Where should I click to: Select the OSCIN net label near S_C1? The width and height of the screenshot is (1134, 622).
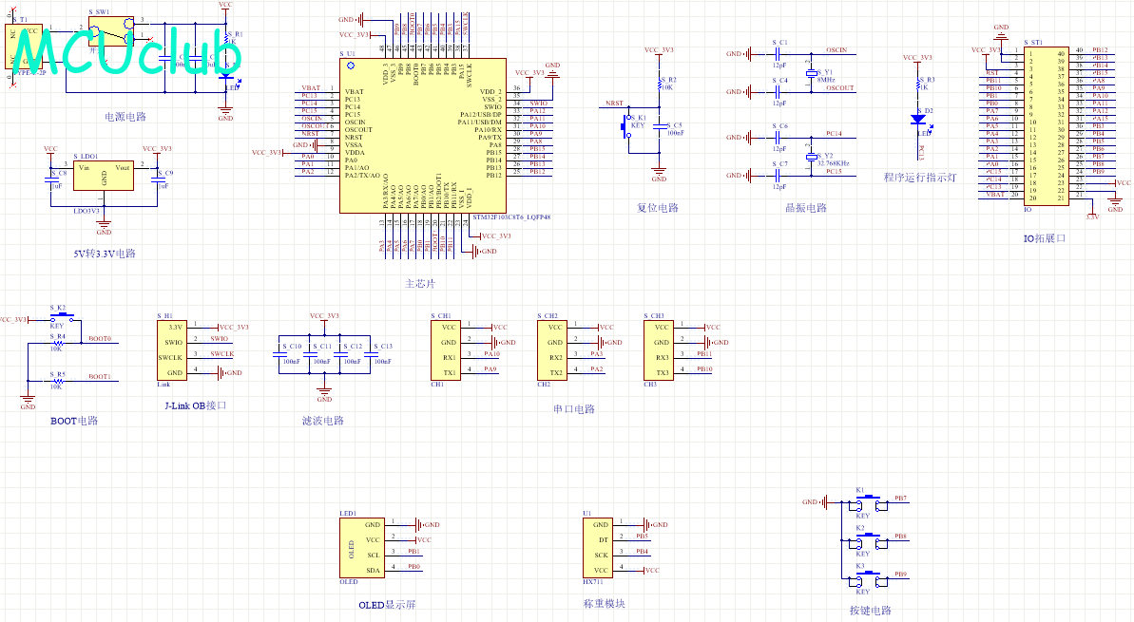[836, 50]
